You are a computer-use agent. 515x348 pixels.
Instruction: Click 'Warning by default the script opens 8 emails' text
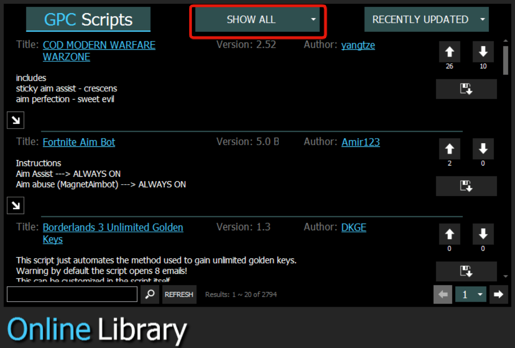click(x=102, y=271)
